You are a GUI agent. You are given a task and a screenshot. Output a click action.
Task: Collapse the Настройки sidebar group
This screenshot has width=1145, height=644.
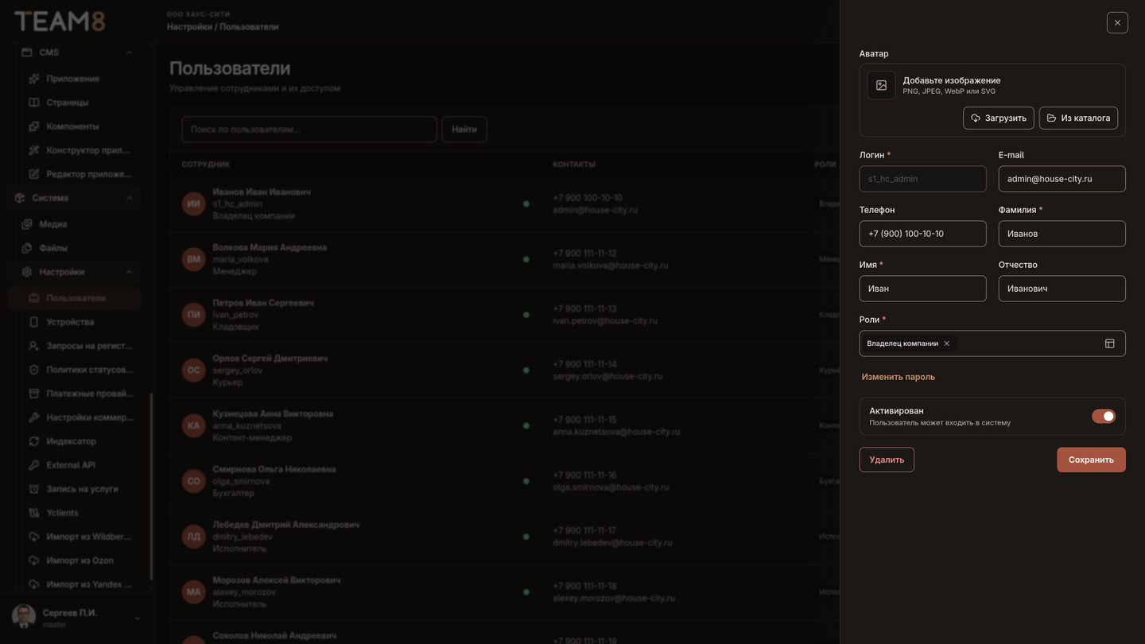pyautogui.click(x=129, y=272)
